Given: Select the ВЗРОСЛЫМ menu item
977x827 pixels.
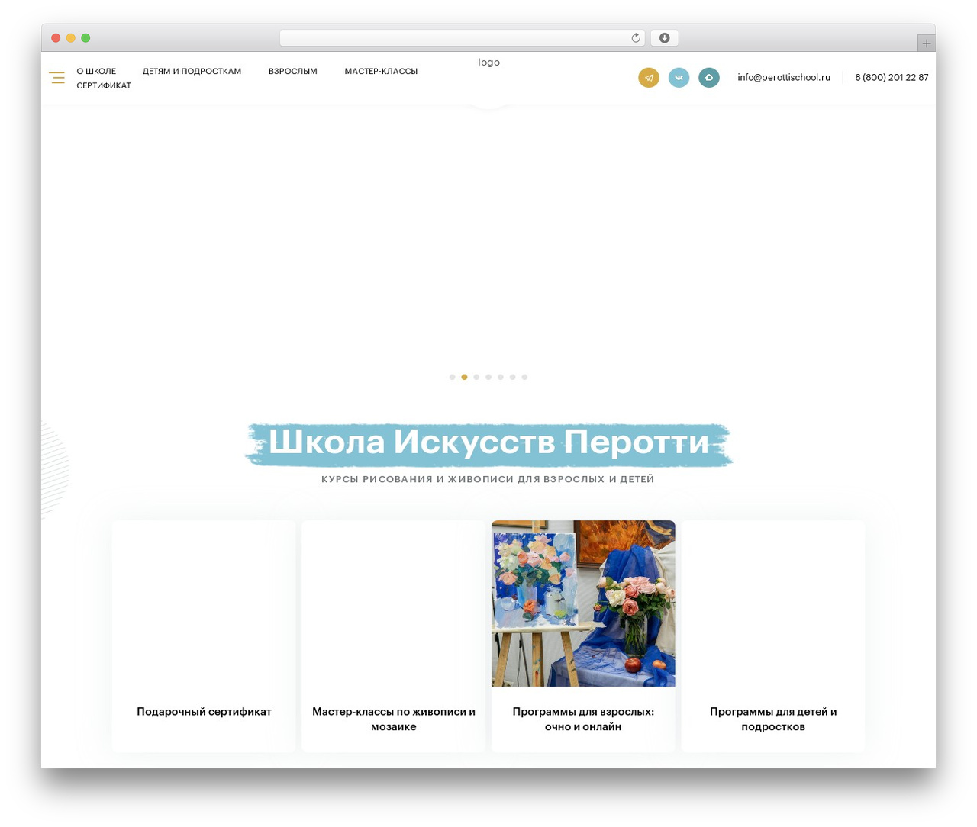Looking at the screenshot, I should click(x=293, y=71).
